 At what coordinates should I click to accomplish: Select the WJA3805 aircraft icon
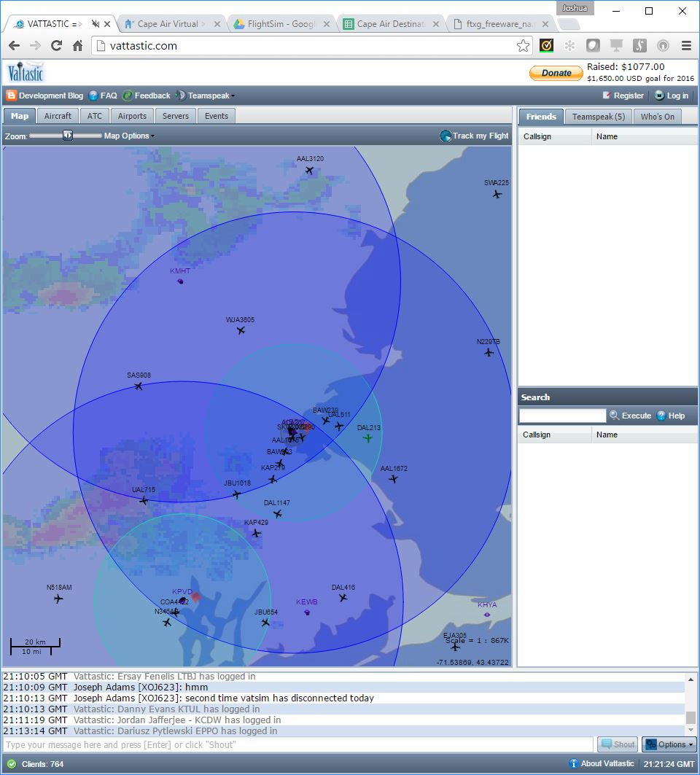tap(241, 330)
